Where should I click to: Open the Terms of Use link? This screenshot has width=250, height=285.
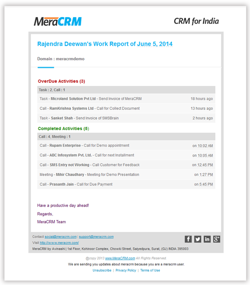150,270
